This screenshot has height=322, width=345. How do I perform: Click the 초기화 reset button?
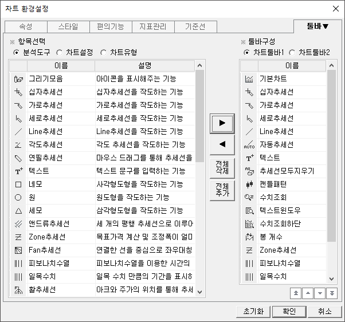253,312
